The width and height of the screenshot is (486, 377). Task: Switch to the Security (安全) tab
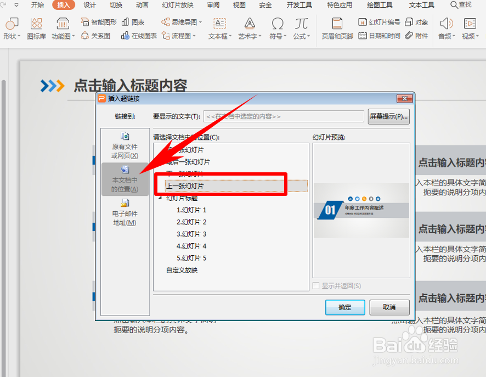[x=265, y=5]
